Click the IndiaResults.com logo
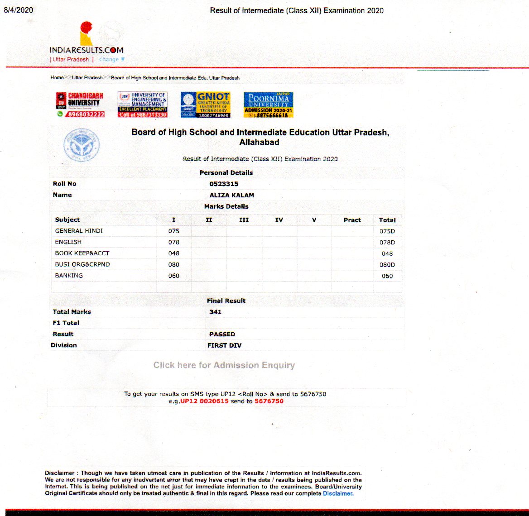Screen dimensions: 529x516 pyautogui.click(x=87, y=38)
